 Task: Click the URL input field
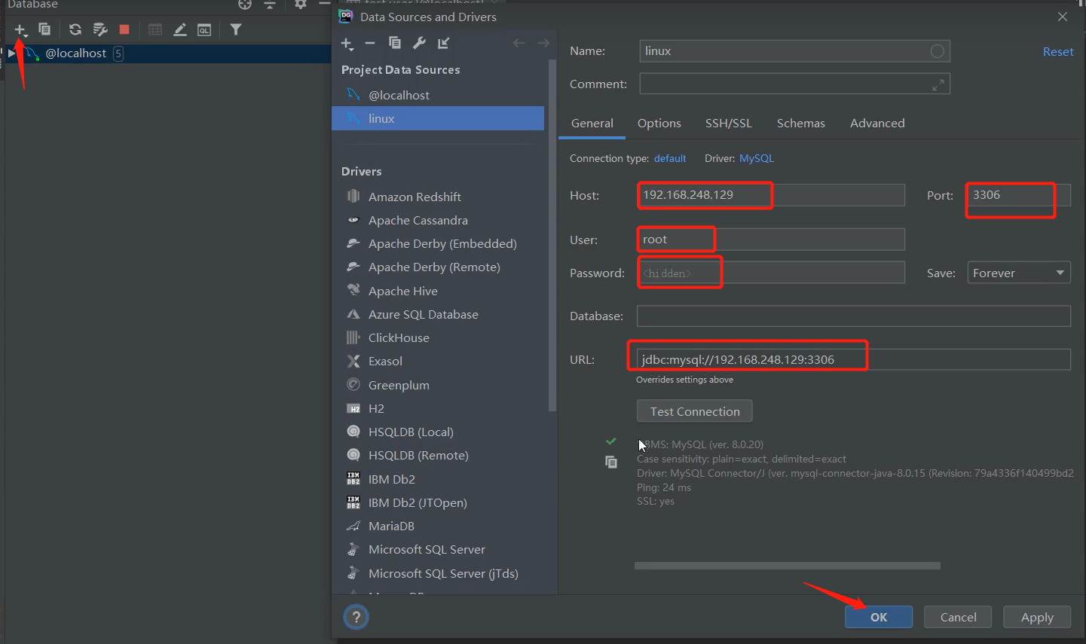[x=854, y=359]
